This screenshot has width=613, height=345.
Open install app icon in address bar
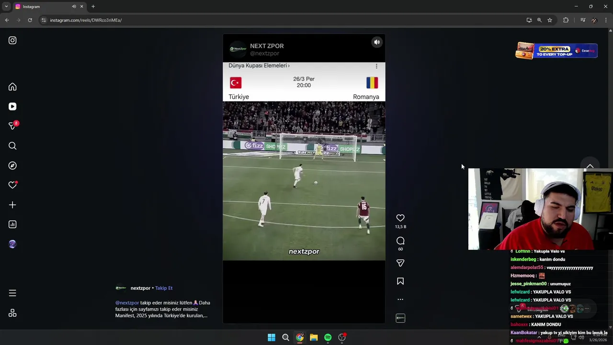[x=529, y=20]
